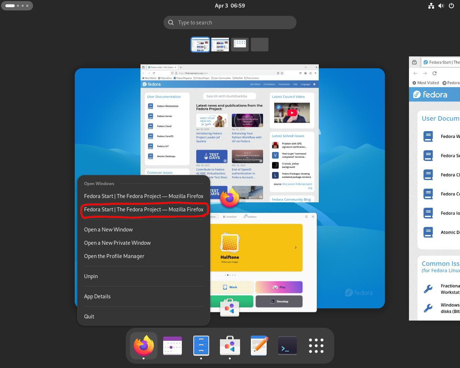Screen dimensions: 460x368
Task: Unpin Firefox from the dock via the menu
Action: pos(144,276)
